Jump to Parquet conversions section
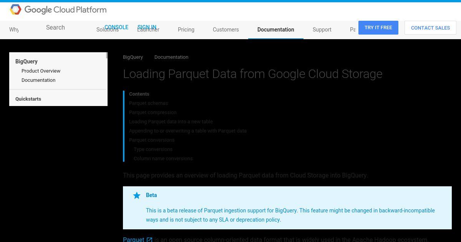This screenshot has height=242, width=461. point(152,140)
